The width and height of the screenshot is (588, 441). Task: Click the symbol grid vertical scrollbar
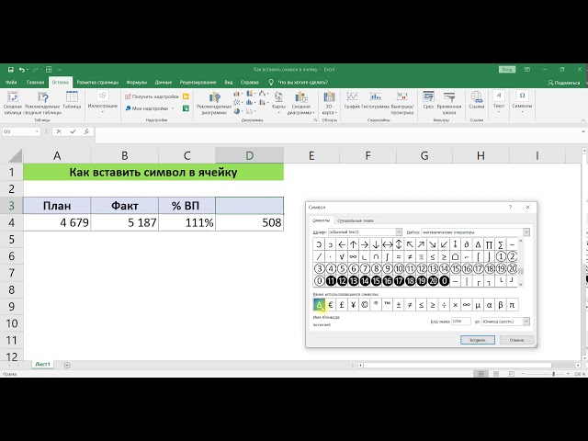tap(521, 263)
